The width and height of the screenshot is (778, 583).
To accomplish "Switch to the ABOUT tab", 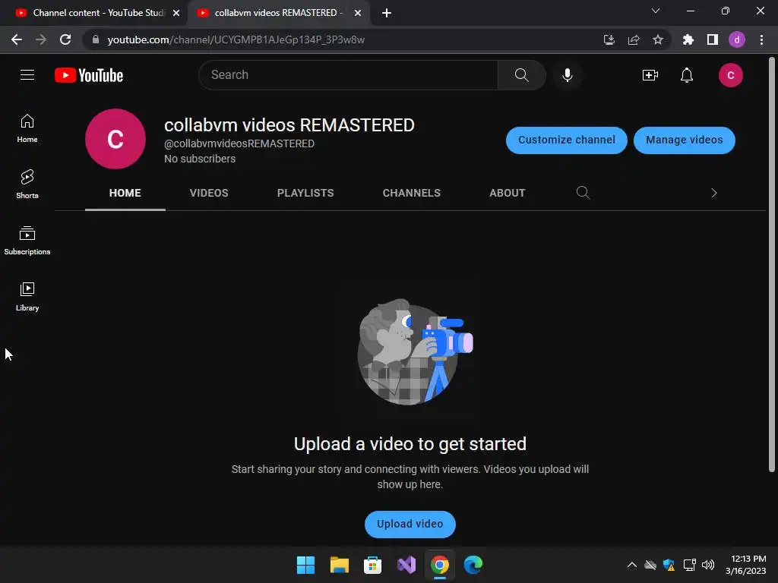I will tap(507, 193).
